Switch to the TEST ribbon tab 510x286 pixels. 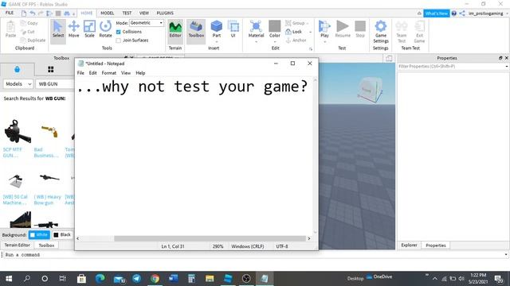(127, 13)
